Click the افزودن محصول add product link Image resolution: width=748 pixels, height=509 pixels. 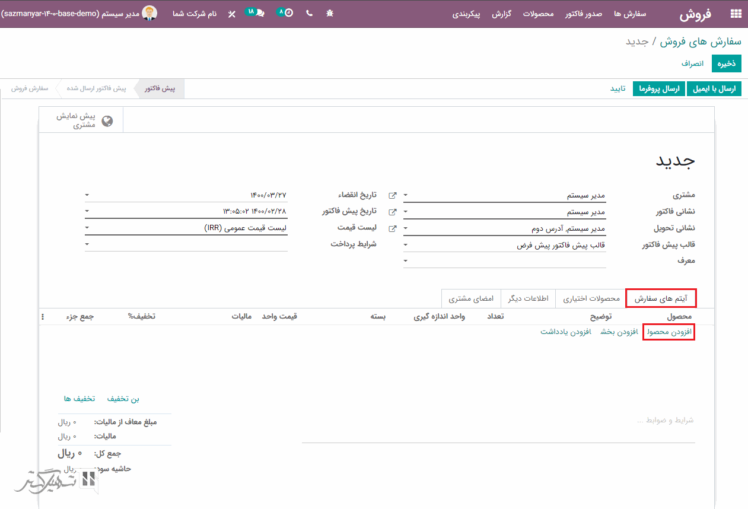668,332
